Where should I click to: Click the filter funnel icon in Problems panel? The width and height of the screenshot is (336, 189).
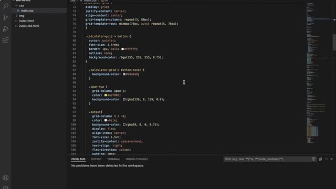(313, 159)
